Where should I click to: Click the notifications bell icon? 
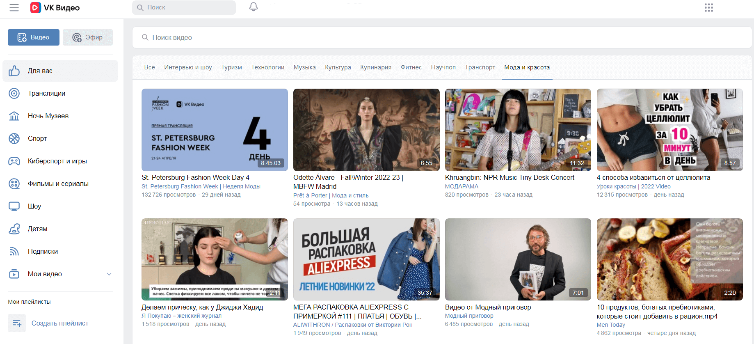pos(254,7)
